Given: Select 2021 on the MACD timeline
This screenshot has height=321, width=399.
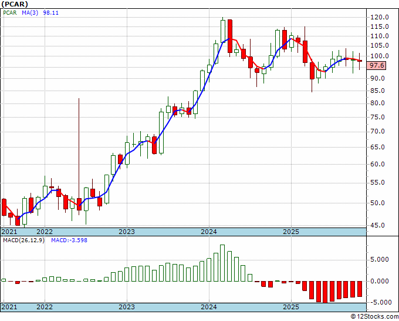Looking at the screenshot, I should point(9,307).
